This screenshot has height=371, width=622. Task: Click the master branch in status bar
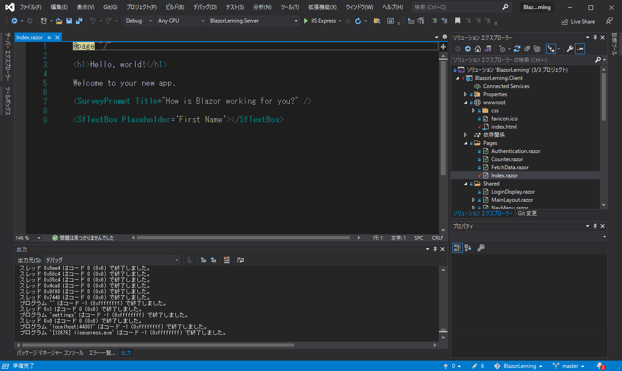click(x=569, y=366)
